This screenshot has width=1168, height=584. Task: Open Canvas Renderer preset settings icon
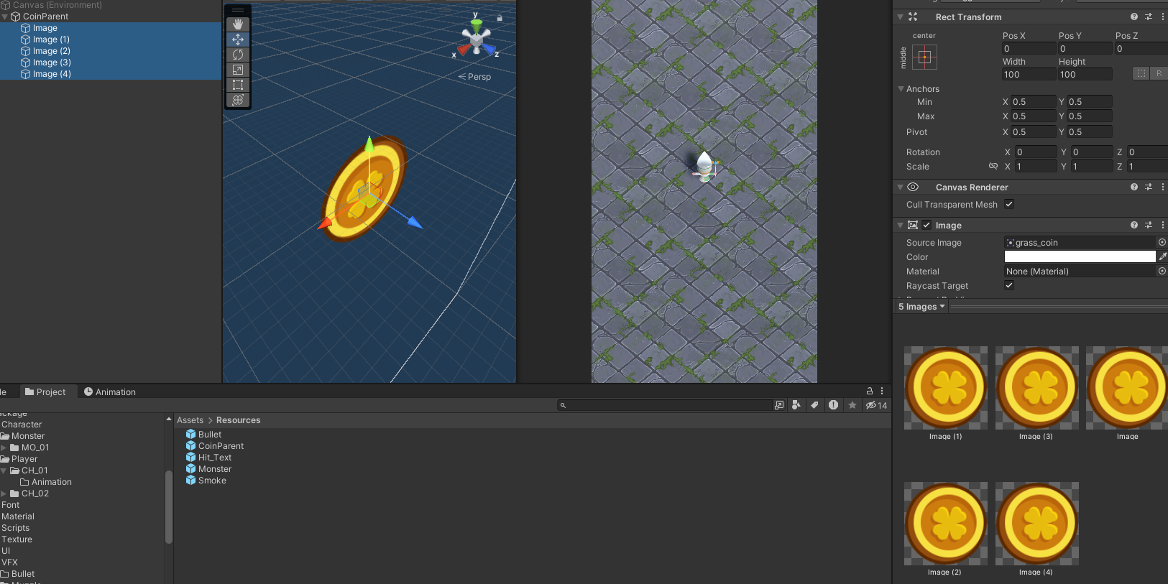(x=1149, y=187)
